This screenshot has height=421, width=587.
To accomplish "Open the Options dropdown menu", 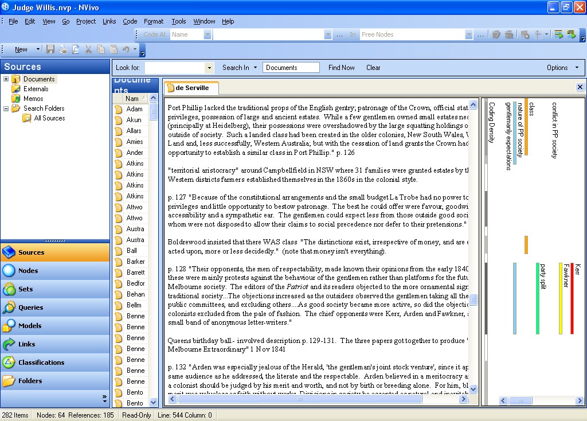I will click(562, 68).
